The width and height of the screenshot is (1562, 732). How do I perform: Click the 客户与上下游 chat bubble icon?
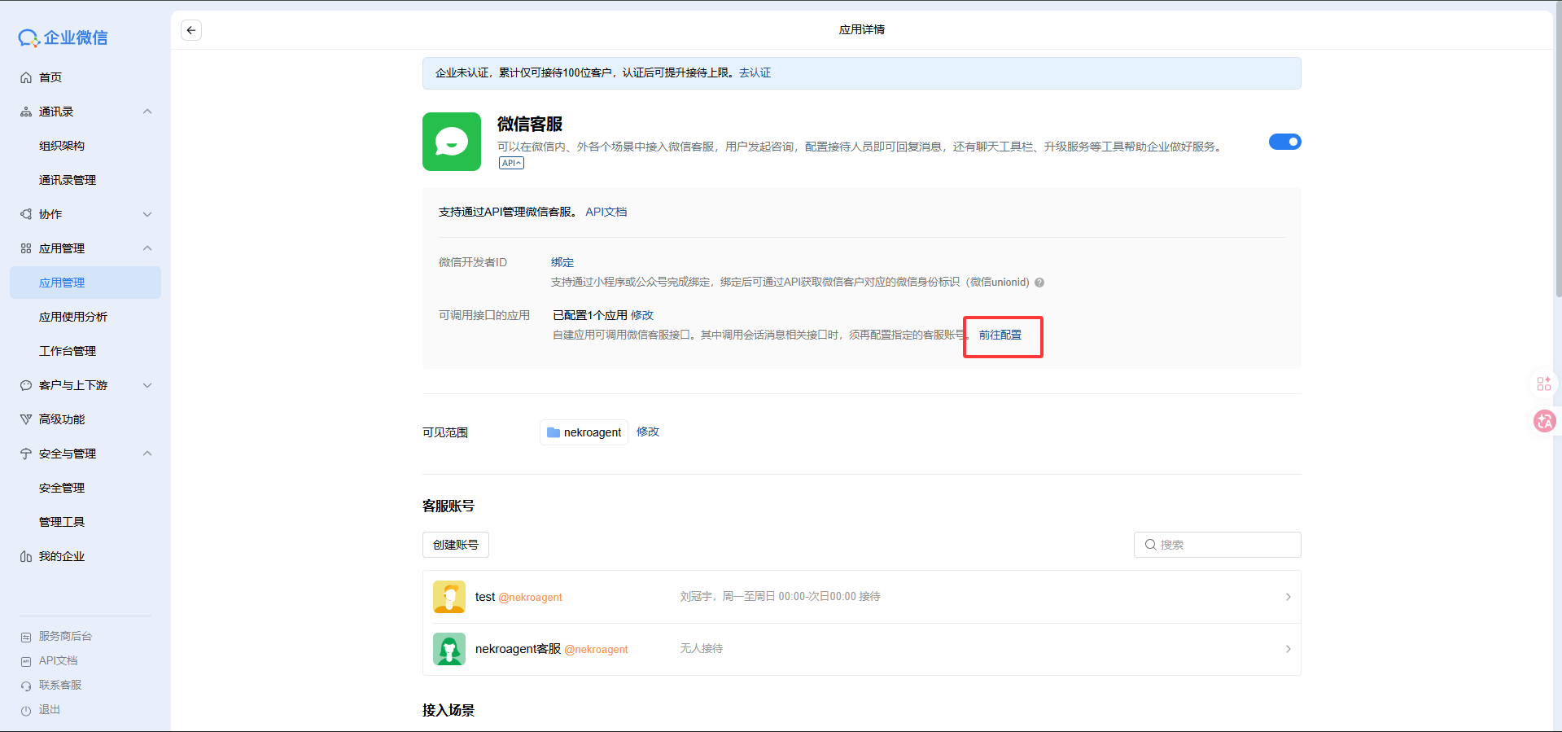pos(26,385)
